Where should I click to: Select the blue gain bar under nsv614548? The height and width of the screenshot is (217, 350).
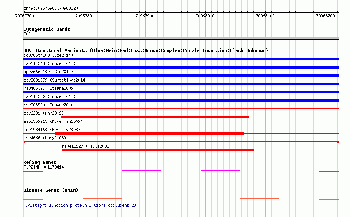tap(181, 67)
